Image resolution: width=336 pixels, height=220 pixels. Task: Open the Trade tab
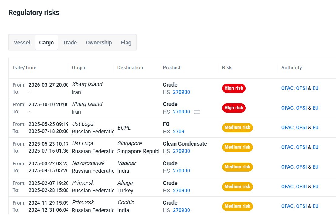pos(70,42)
